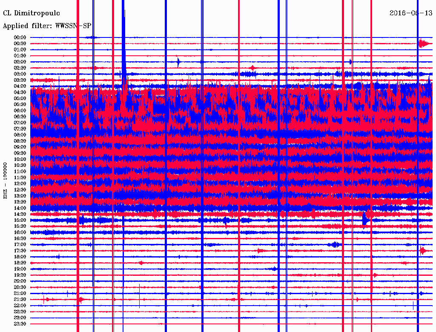
Task: Click the CL Dimitropoulo station title
Action: (32, 13)
